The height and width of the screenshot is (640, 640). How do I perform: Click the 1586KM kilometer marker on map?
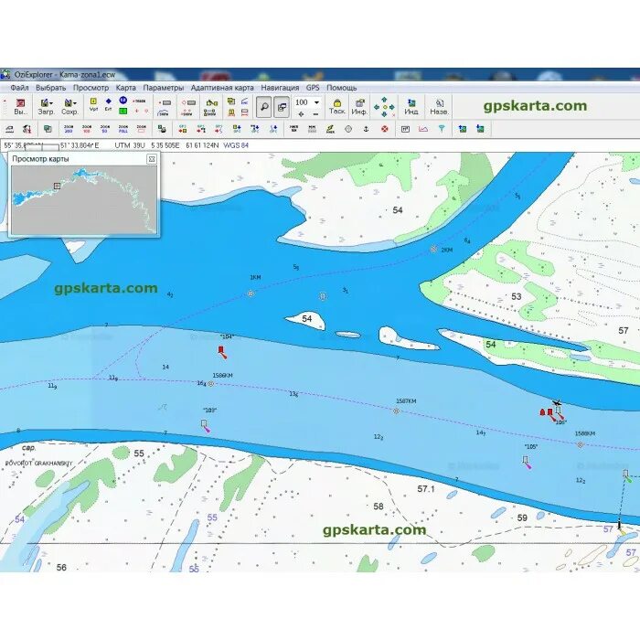[x=211, y=384]
